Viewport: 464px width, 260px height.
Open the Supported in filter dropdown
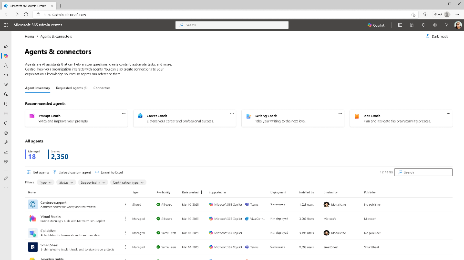tap(93, 182)
